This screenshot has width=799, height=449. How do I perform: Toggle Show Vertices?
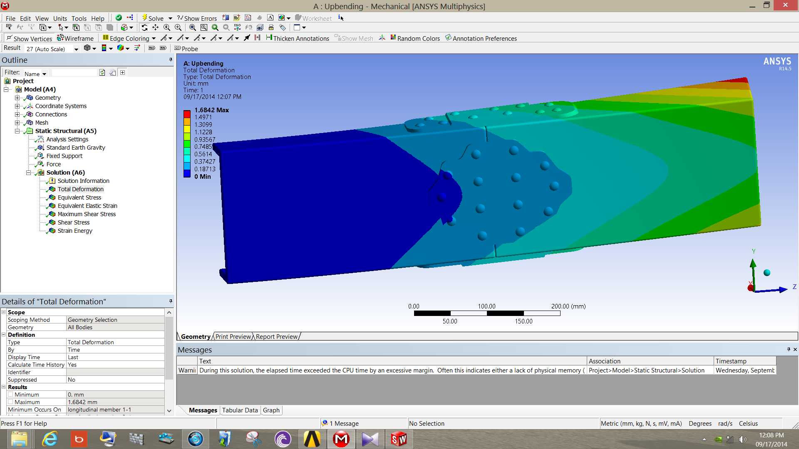tap(29, 38)
